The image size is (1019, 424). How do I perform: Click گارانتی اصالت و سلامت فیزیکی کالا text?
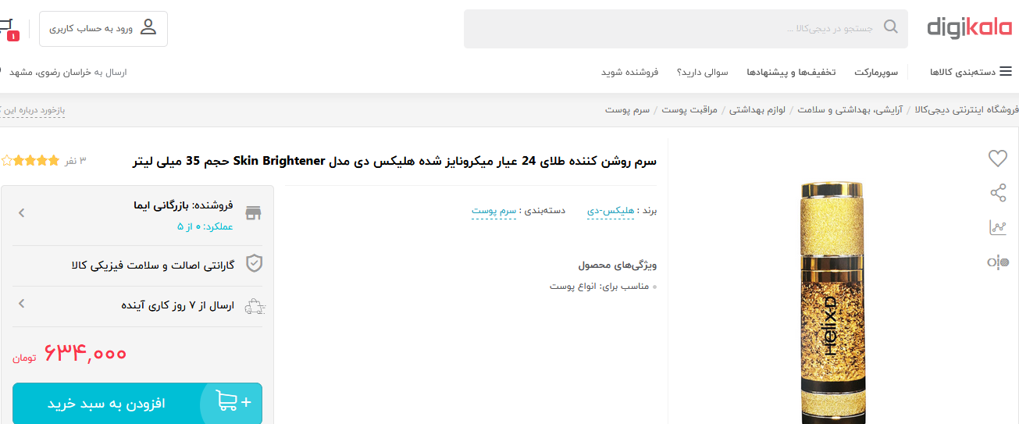(x=152, y=265)
